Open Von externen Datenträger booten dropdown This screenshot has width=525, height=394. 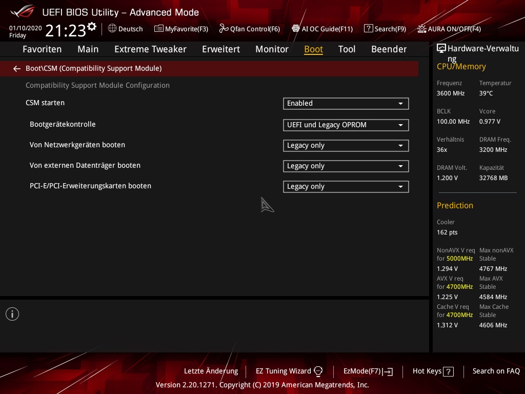coord(346,166)
